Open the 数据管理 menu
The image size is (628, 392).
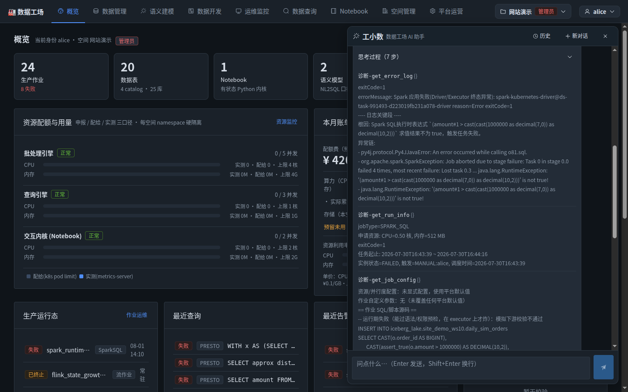pyautogui.click(x=110, y=11)
